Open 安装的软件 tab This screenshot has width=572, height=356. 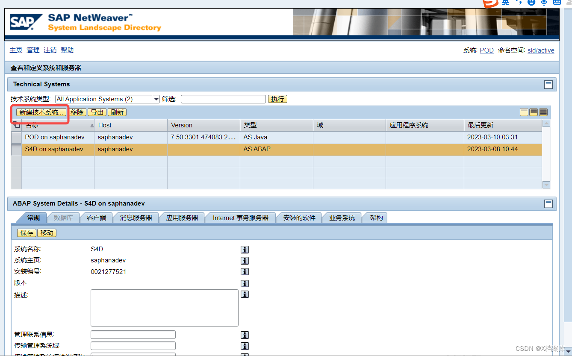click(299, 218)
